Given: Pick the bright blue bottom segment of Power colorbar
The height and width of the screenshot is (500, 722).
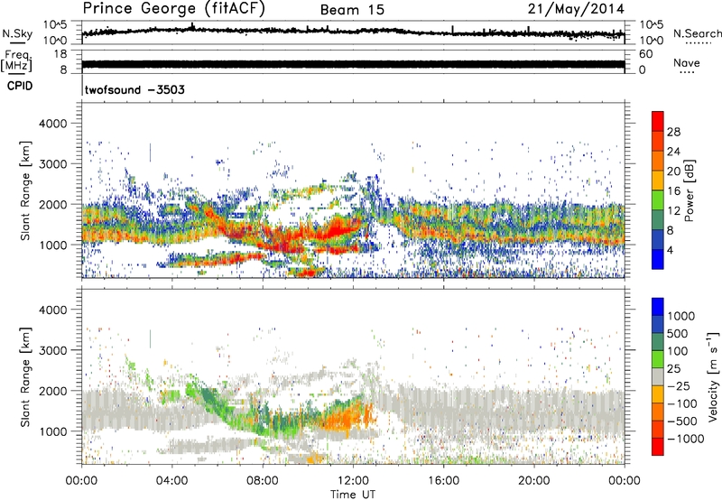Looking at the screenshot, I should click(658, 259).
